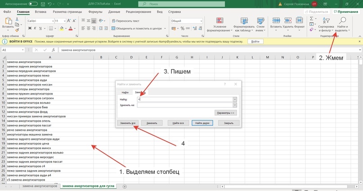Switch to the Найти tab in dialog
This screenshot has height=191, width=363.
click(125, 92)
